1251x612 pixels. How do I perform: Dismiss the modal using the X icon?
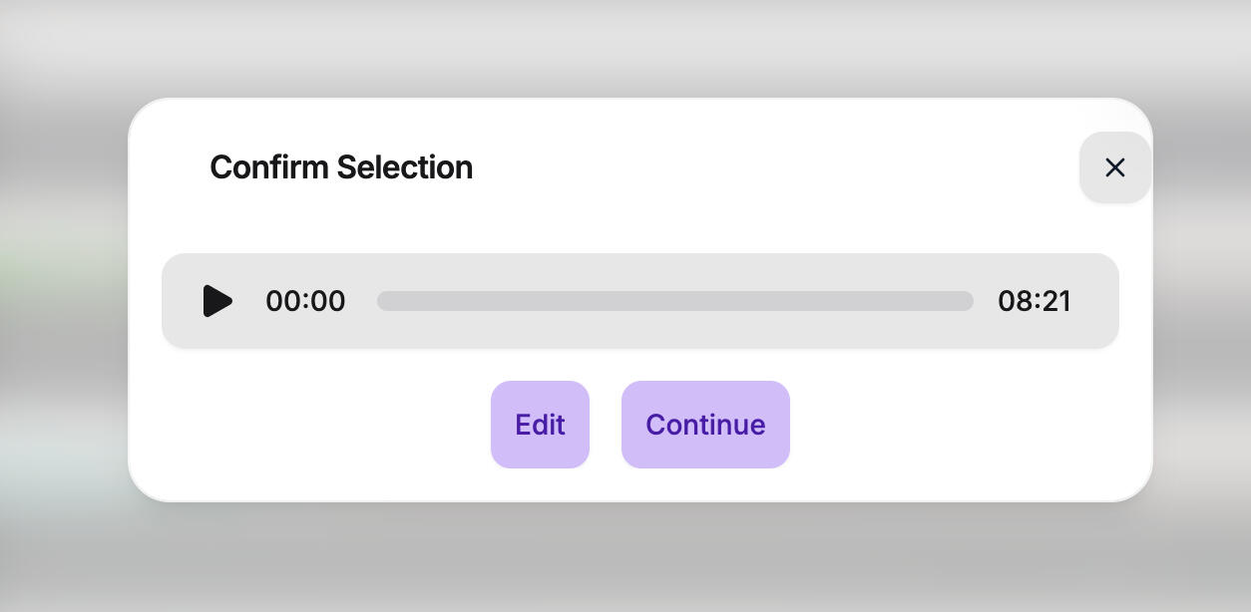(1115, 167)
